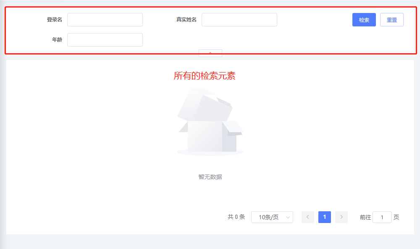420x249 pixels.
Task: Select page number 1 in pagination
Action: point(324,217)
